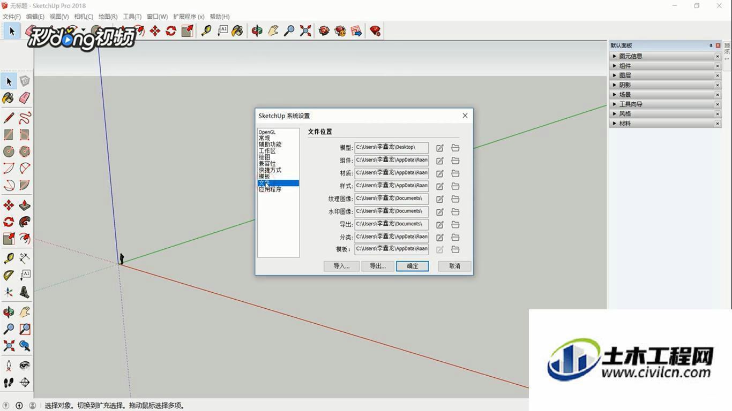Click the 水印图像 path field
The height and width of the screenshot is (411, 732).
click(x=391, y=211)
